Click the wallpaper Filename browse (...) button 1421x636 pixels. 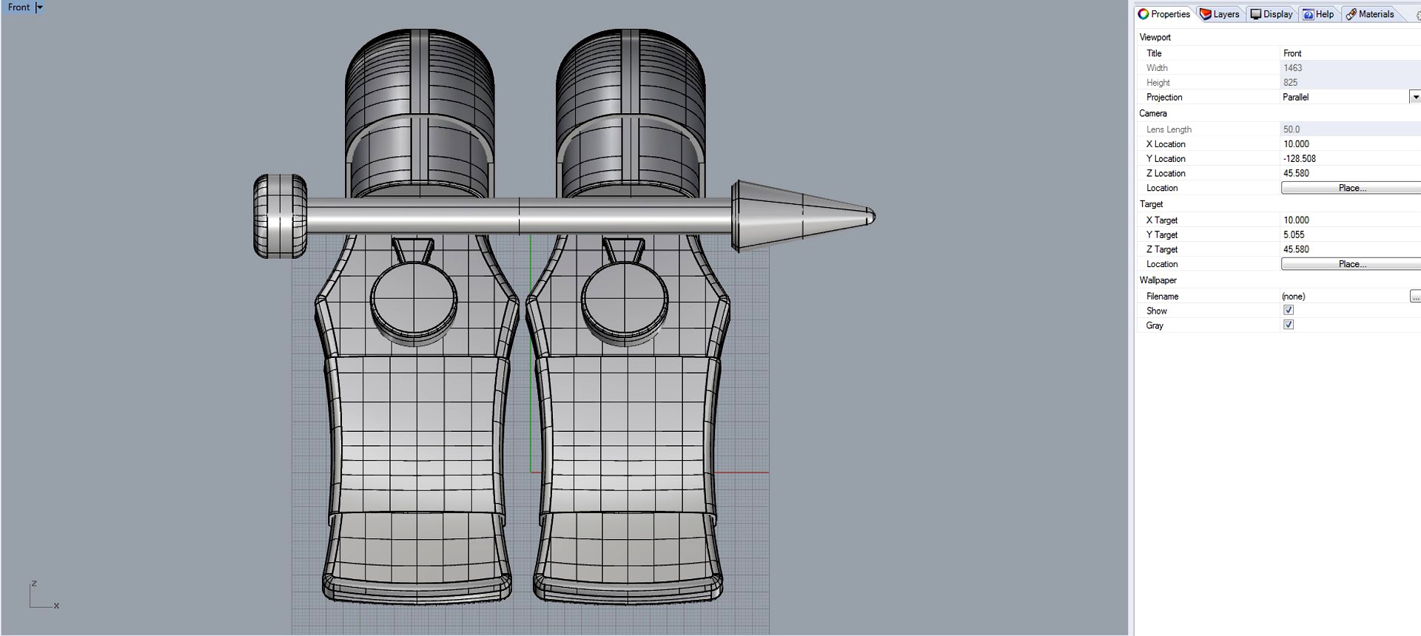click(x=1415, y=297)
